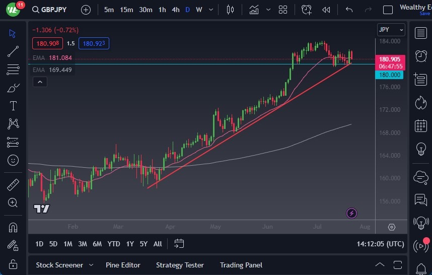Image resolution: width=432 pixels, height=275 pixels.
Task: Open the Alerts alarm clock panel
Action: pos(420,56)
